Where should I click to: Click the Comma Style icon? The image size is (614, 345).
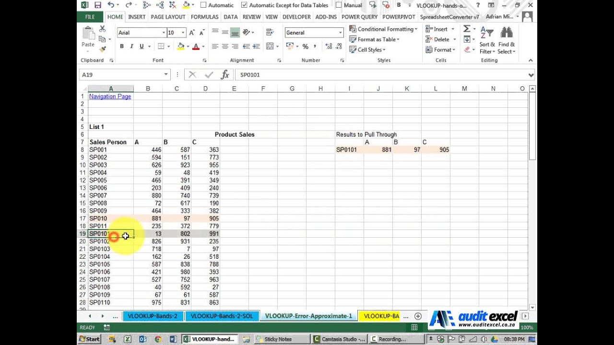(x=315, y=46)
